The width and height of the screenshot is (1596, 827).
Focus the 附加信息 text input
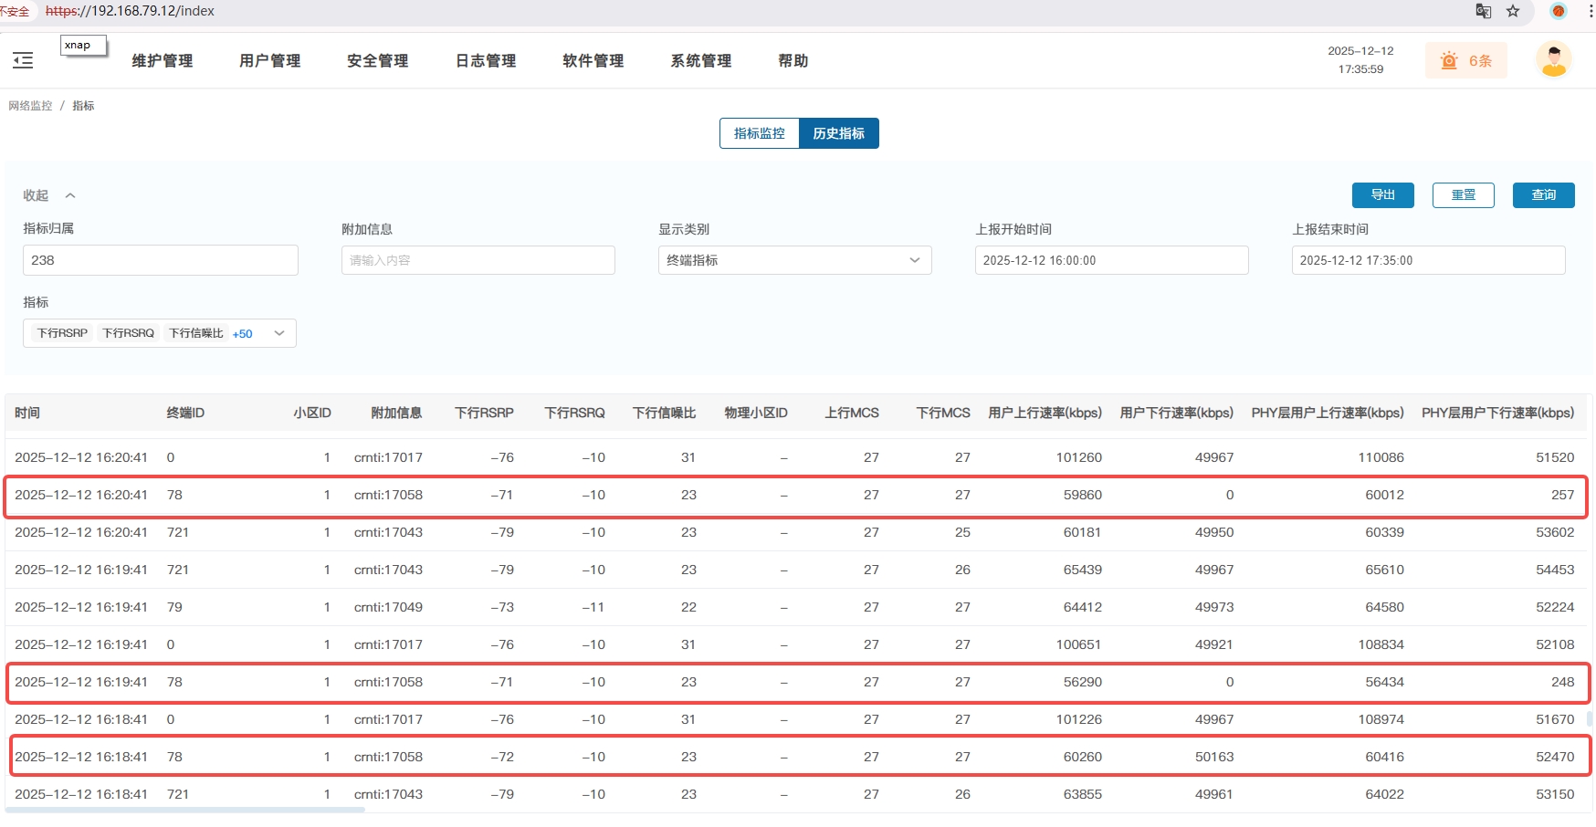(x=478, y=260)
